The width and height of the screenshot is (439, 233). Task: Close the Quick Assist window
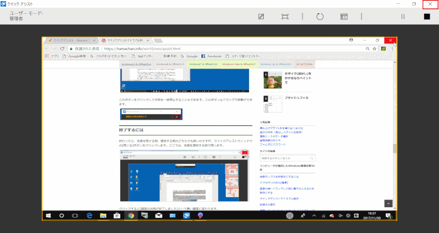[430, 4]
